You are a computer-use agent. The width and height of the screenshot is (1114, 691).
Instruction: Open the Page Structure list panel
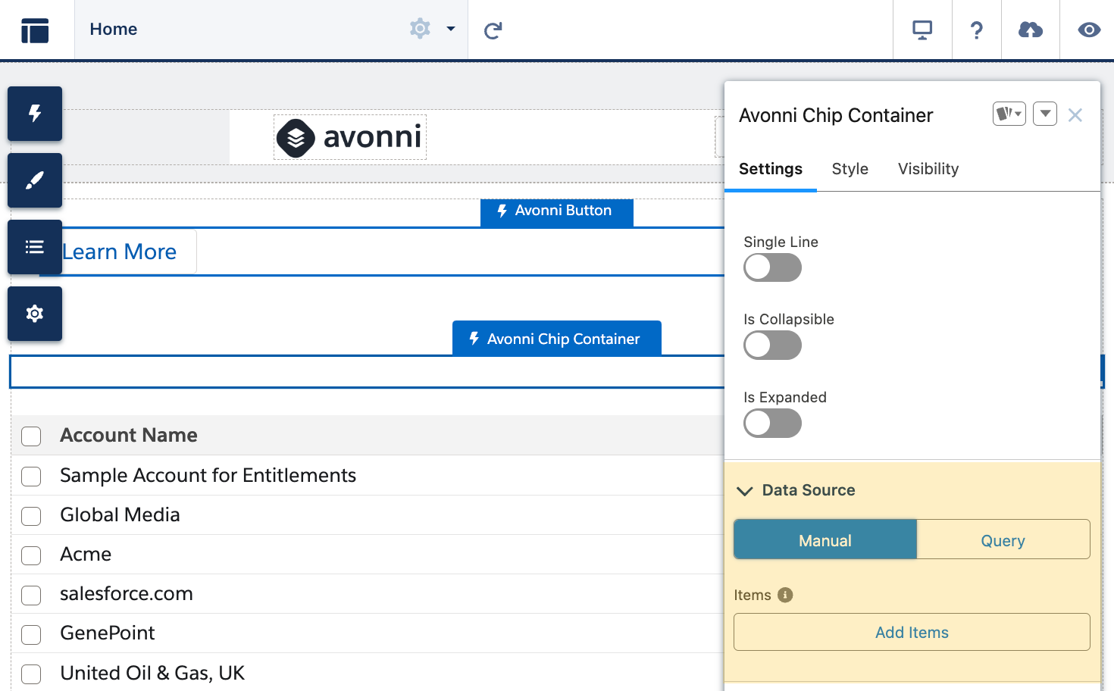35,247
